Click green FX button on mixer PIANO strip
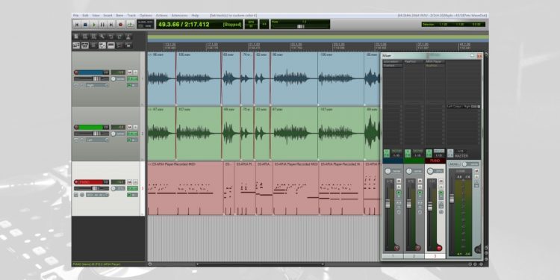Image resolution: width=560 pixels, height=280 pixels. click(429, 153)
